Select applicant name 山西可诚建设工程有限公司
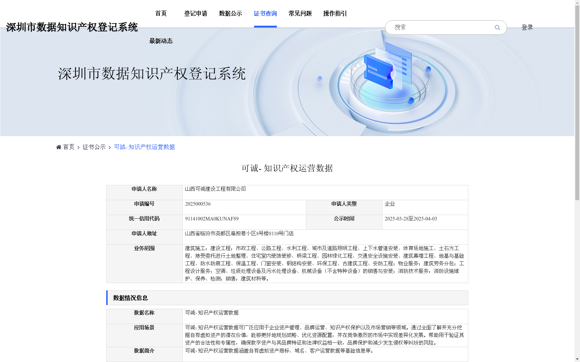The width and height of the screenshot is (580, 362). [215, 189]
